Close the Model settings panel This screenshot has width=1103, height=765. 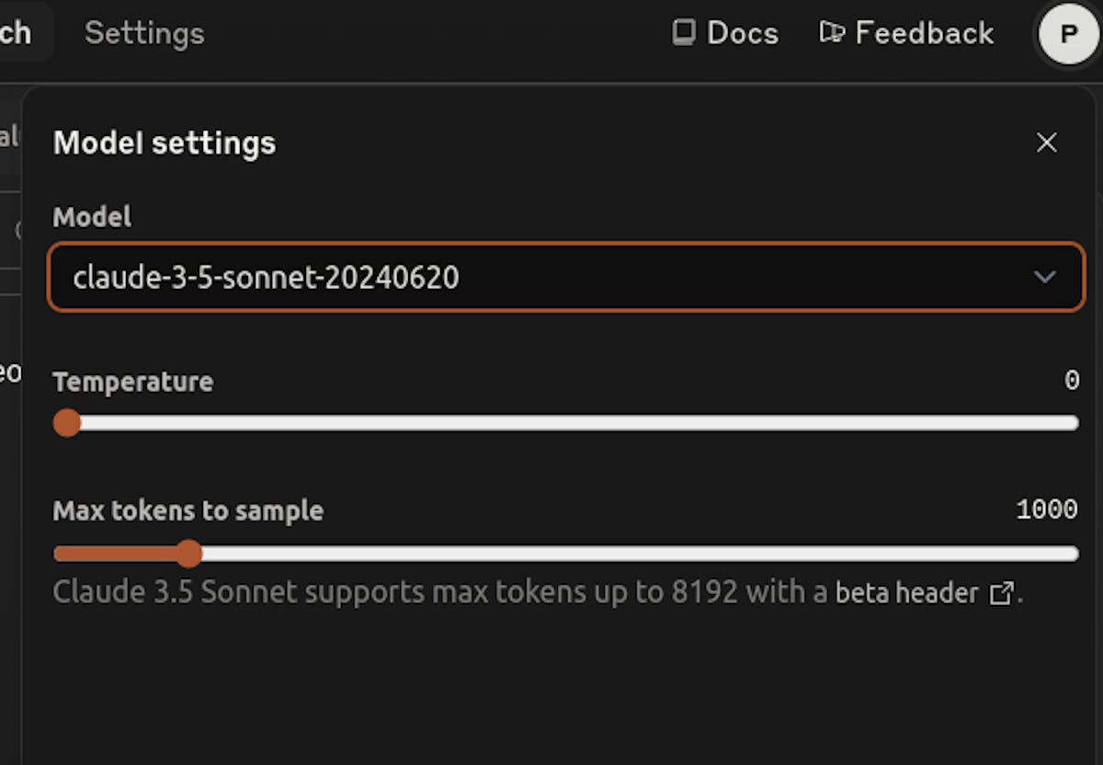[1047, 143]
